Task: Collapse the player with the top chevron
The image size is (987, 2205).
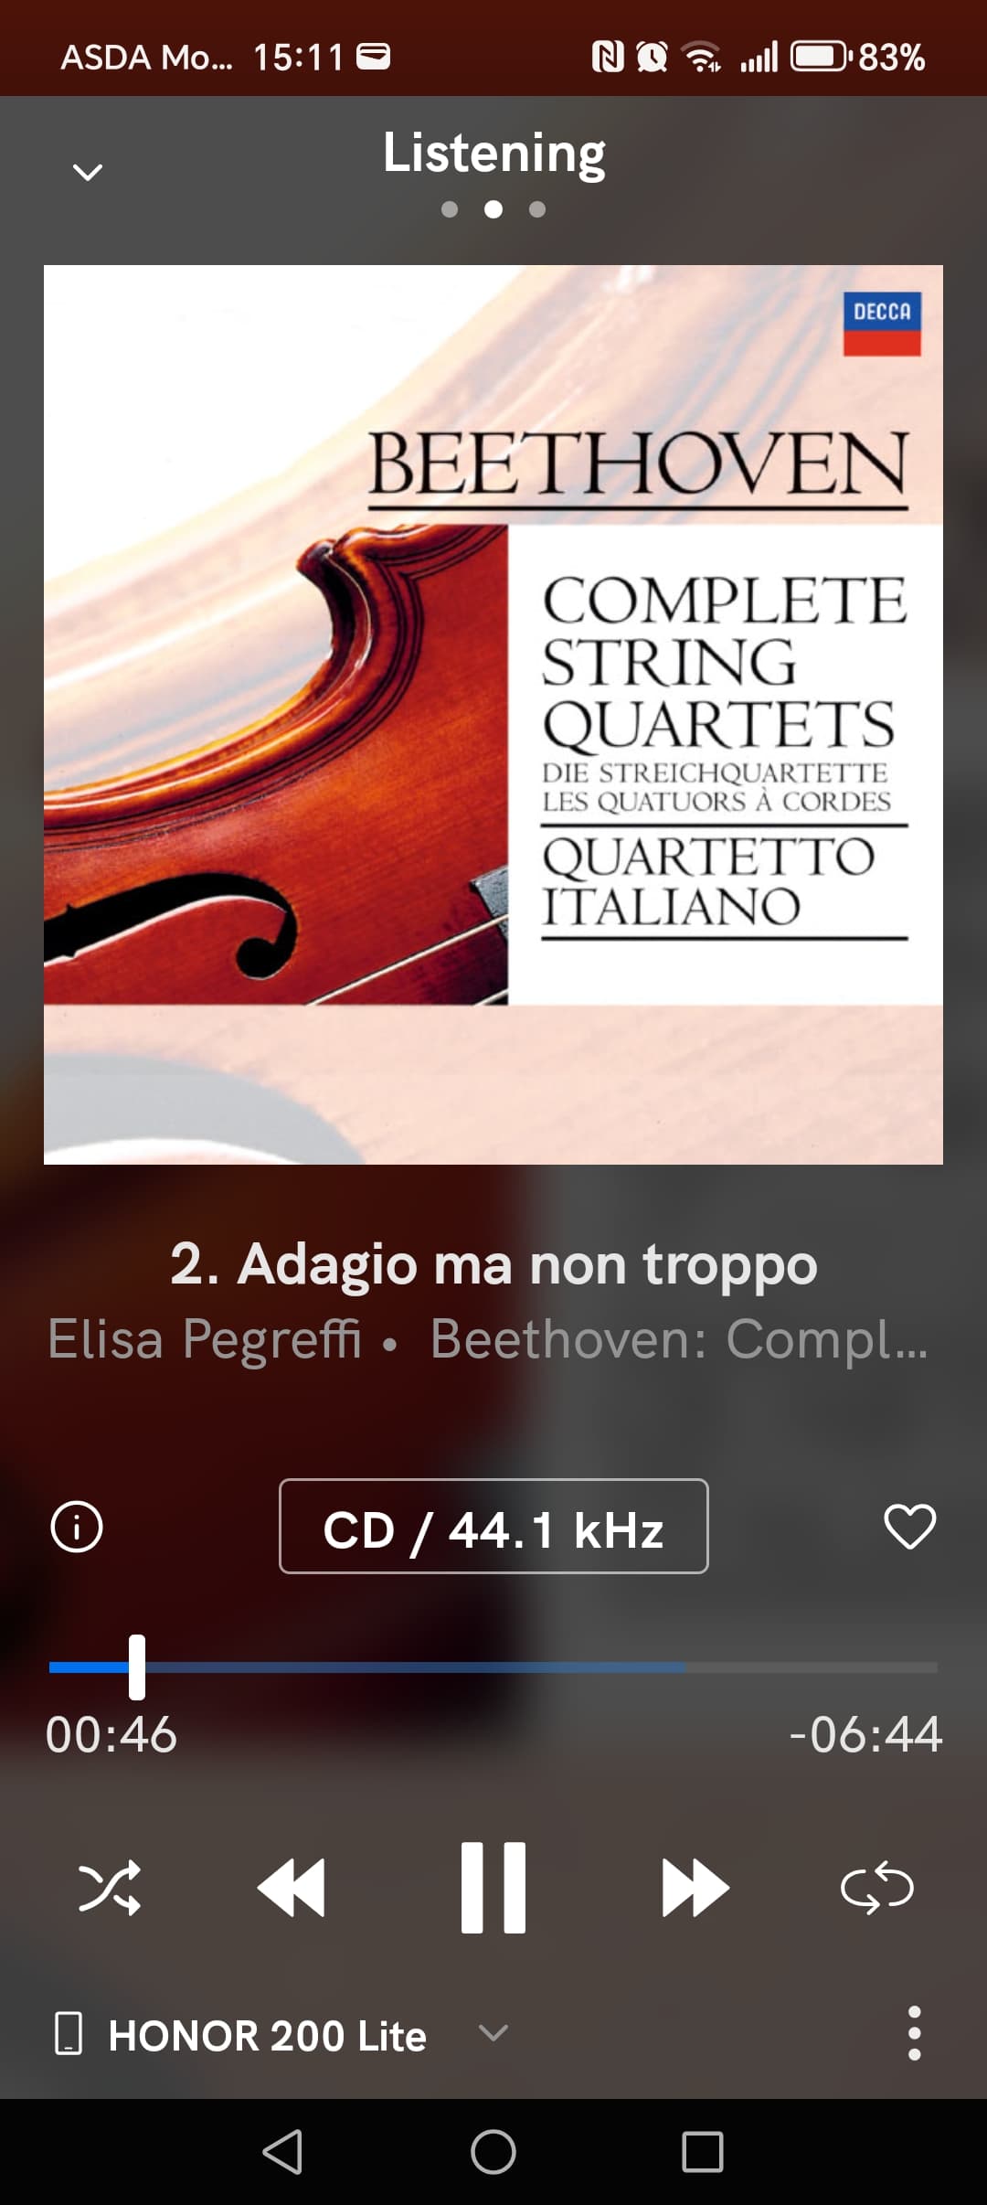Action: click(x=88, y=172)
